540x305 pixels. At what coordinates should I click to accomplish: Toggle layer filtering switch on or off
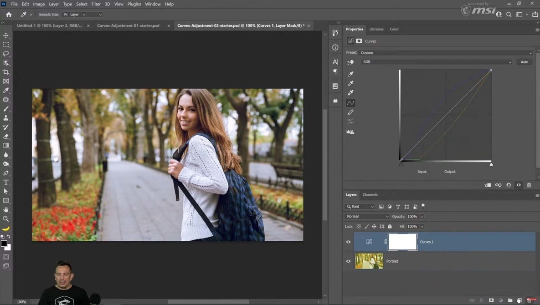pos(423,206)
